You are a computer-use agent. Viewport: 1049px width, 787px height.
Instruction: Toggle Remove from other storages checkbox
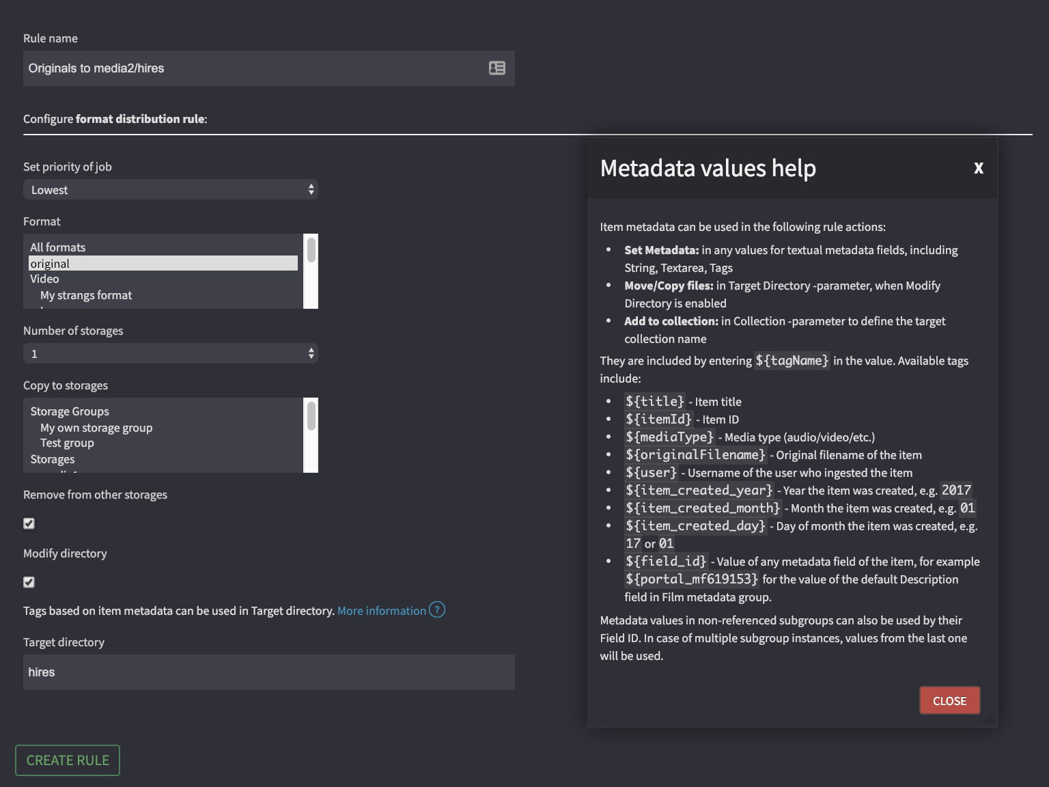29,523
